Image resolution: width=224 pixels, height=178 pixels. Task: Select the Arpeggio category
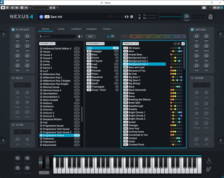102,51
